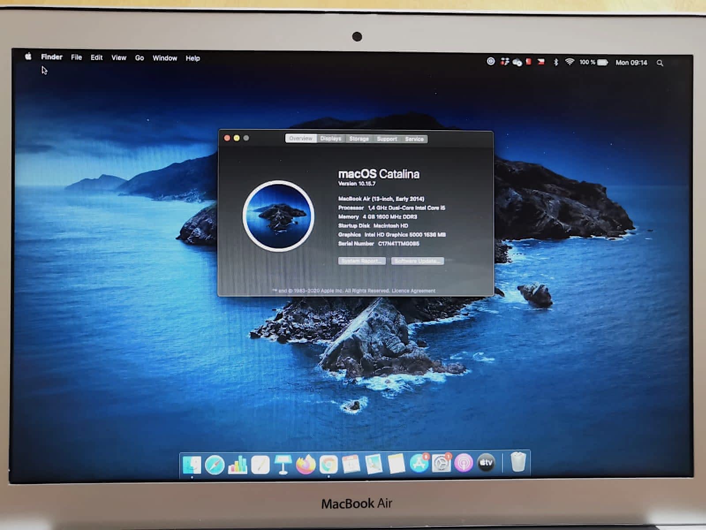Click the System Report button
This screenshot has height=530, width=706.
(362, 261)
